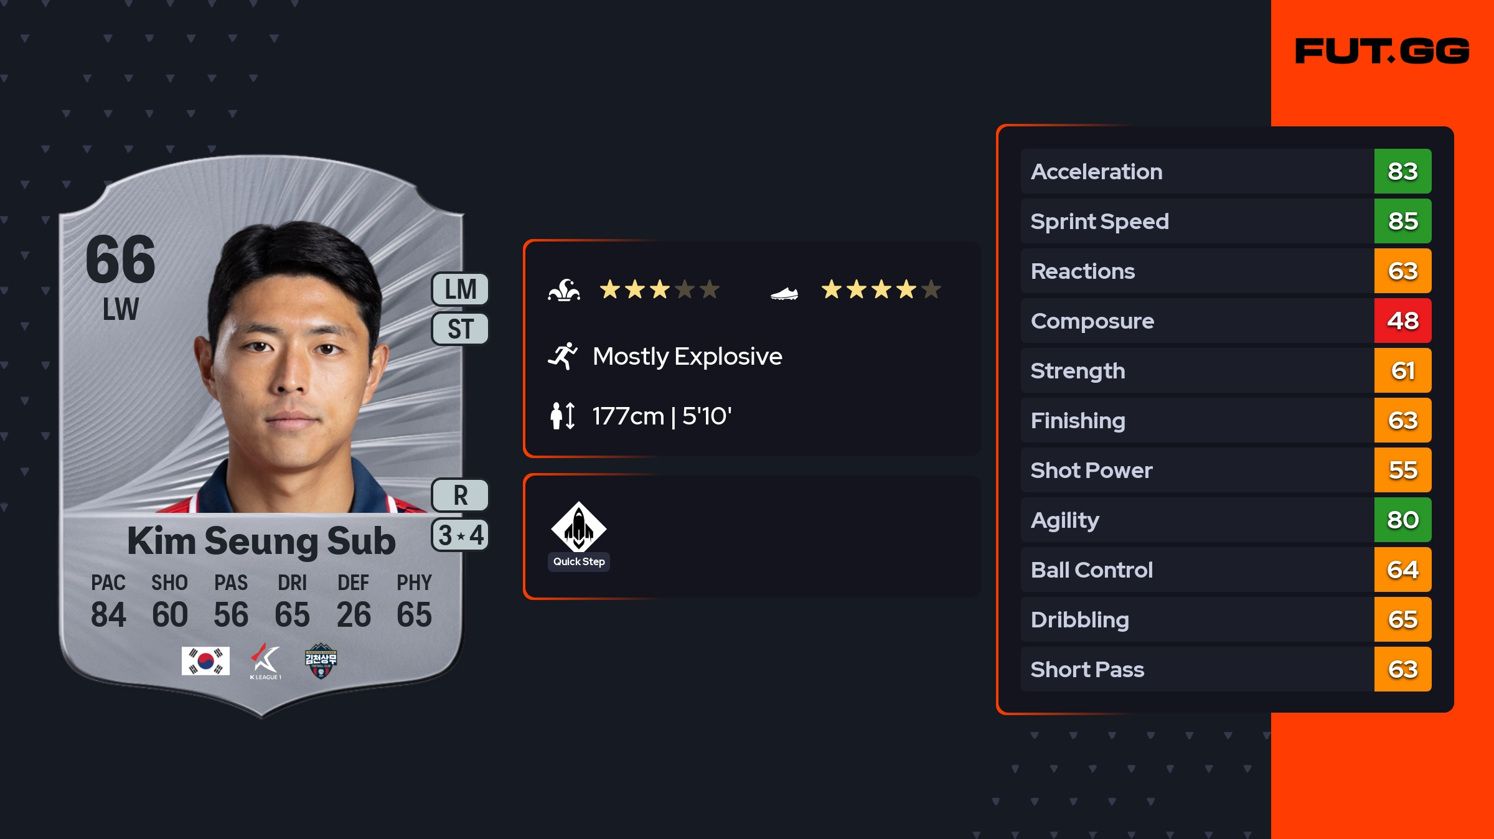Click the 3★4 skill rating badge

pos(461,535)
